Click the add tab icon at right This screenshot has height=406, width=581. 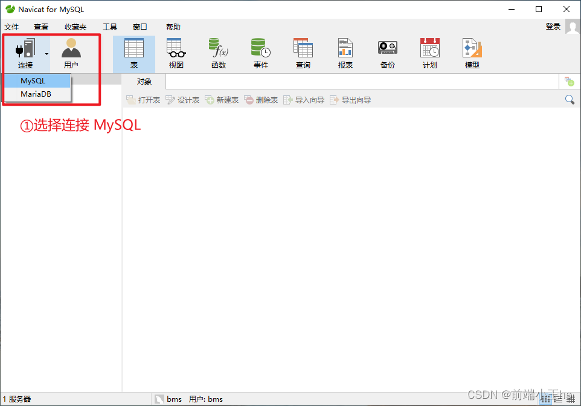pos(570,82)
